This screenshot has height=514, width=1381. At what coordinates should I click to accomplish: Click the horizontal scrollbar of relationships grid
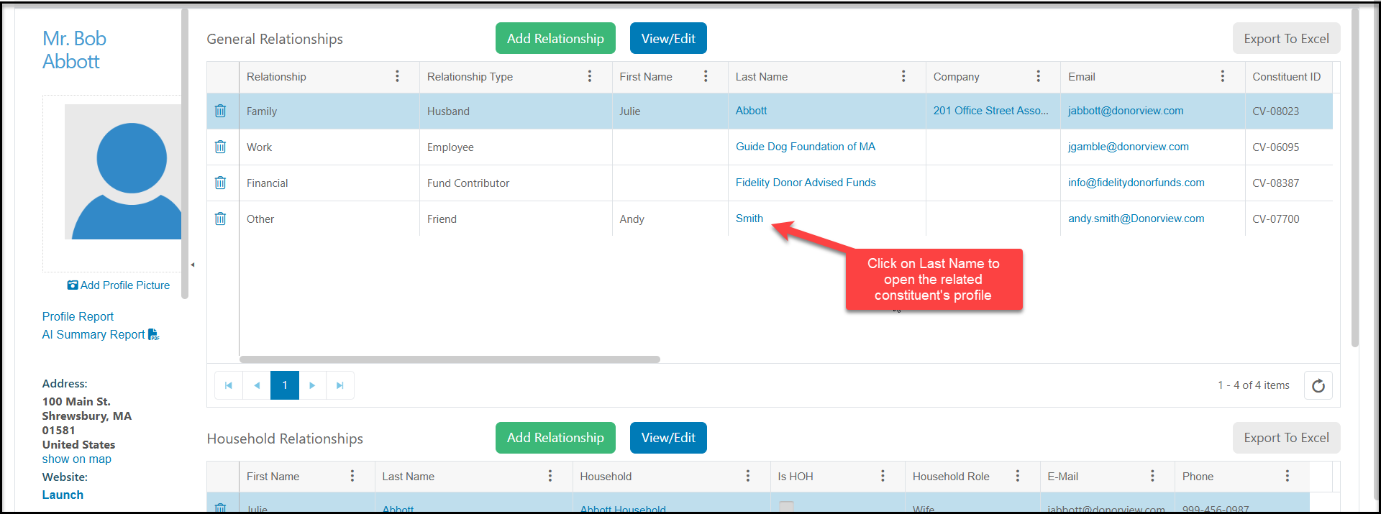pyautogui.click(x=450, y=359)
